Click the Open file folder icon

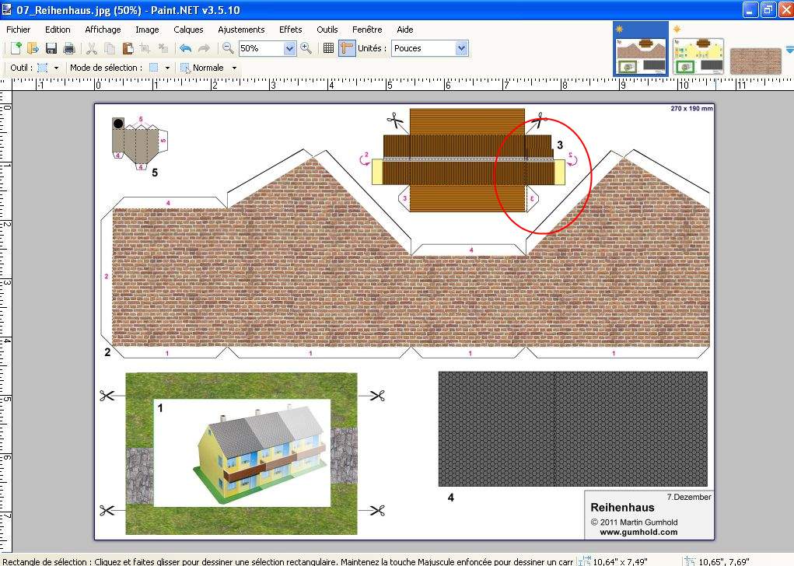tap(32, 48)
